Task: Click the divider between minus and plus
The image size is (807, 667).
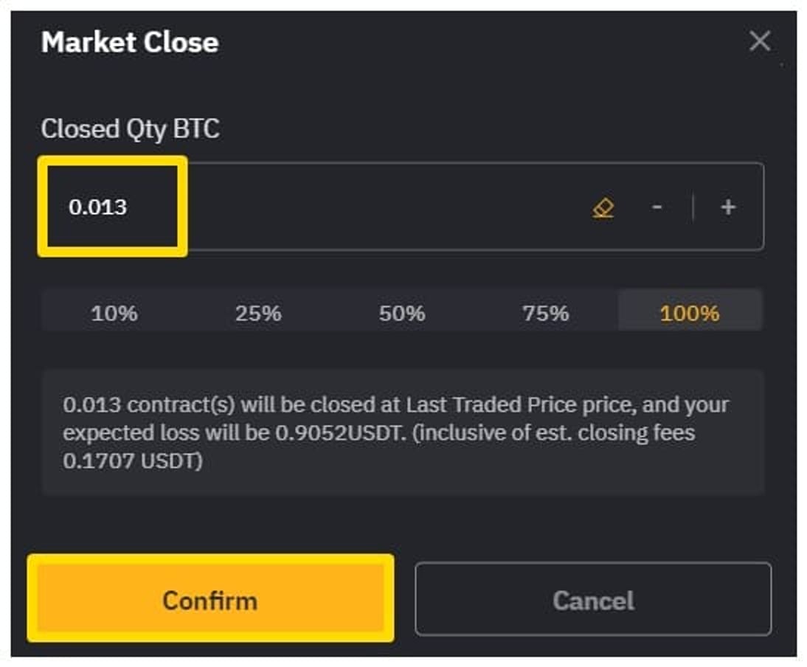Action: tap(693, 207)
